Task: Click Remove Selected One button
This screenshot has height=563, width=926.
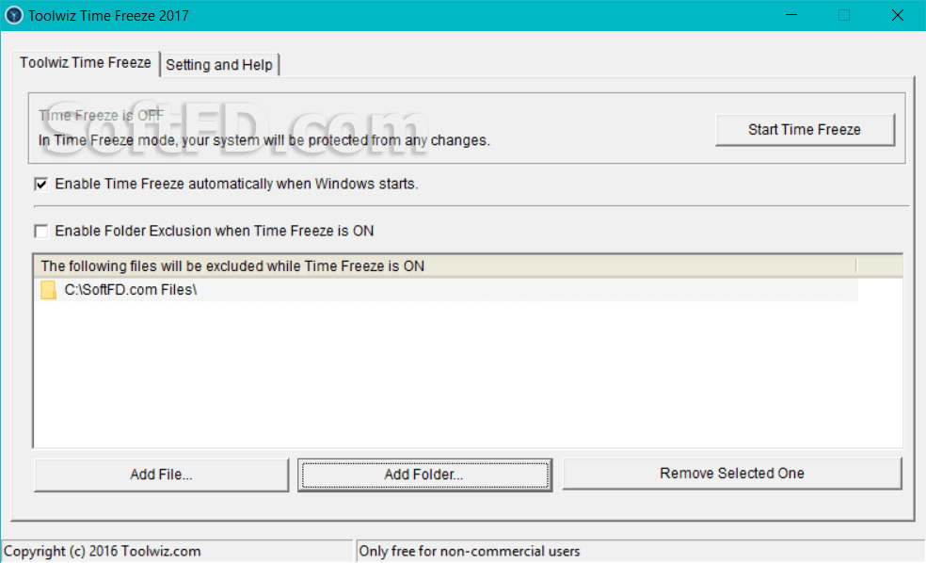Action: tap(732, 474)
